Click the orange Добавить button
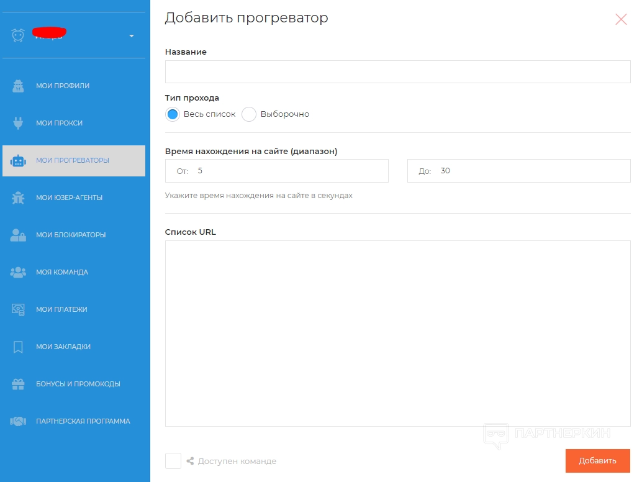Screen dimensions: 642x482 (x=597, y=461)
